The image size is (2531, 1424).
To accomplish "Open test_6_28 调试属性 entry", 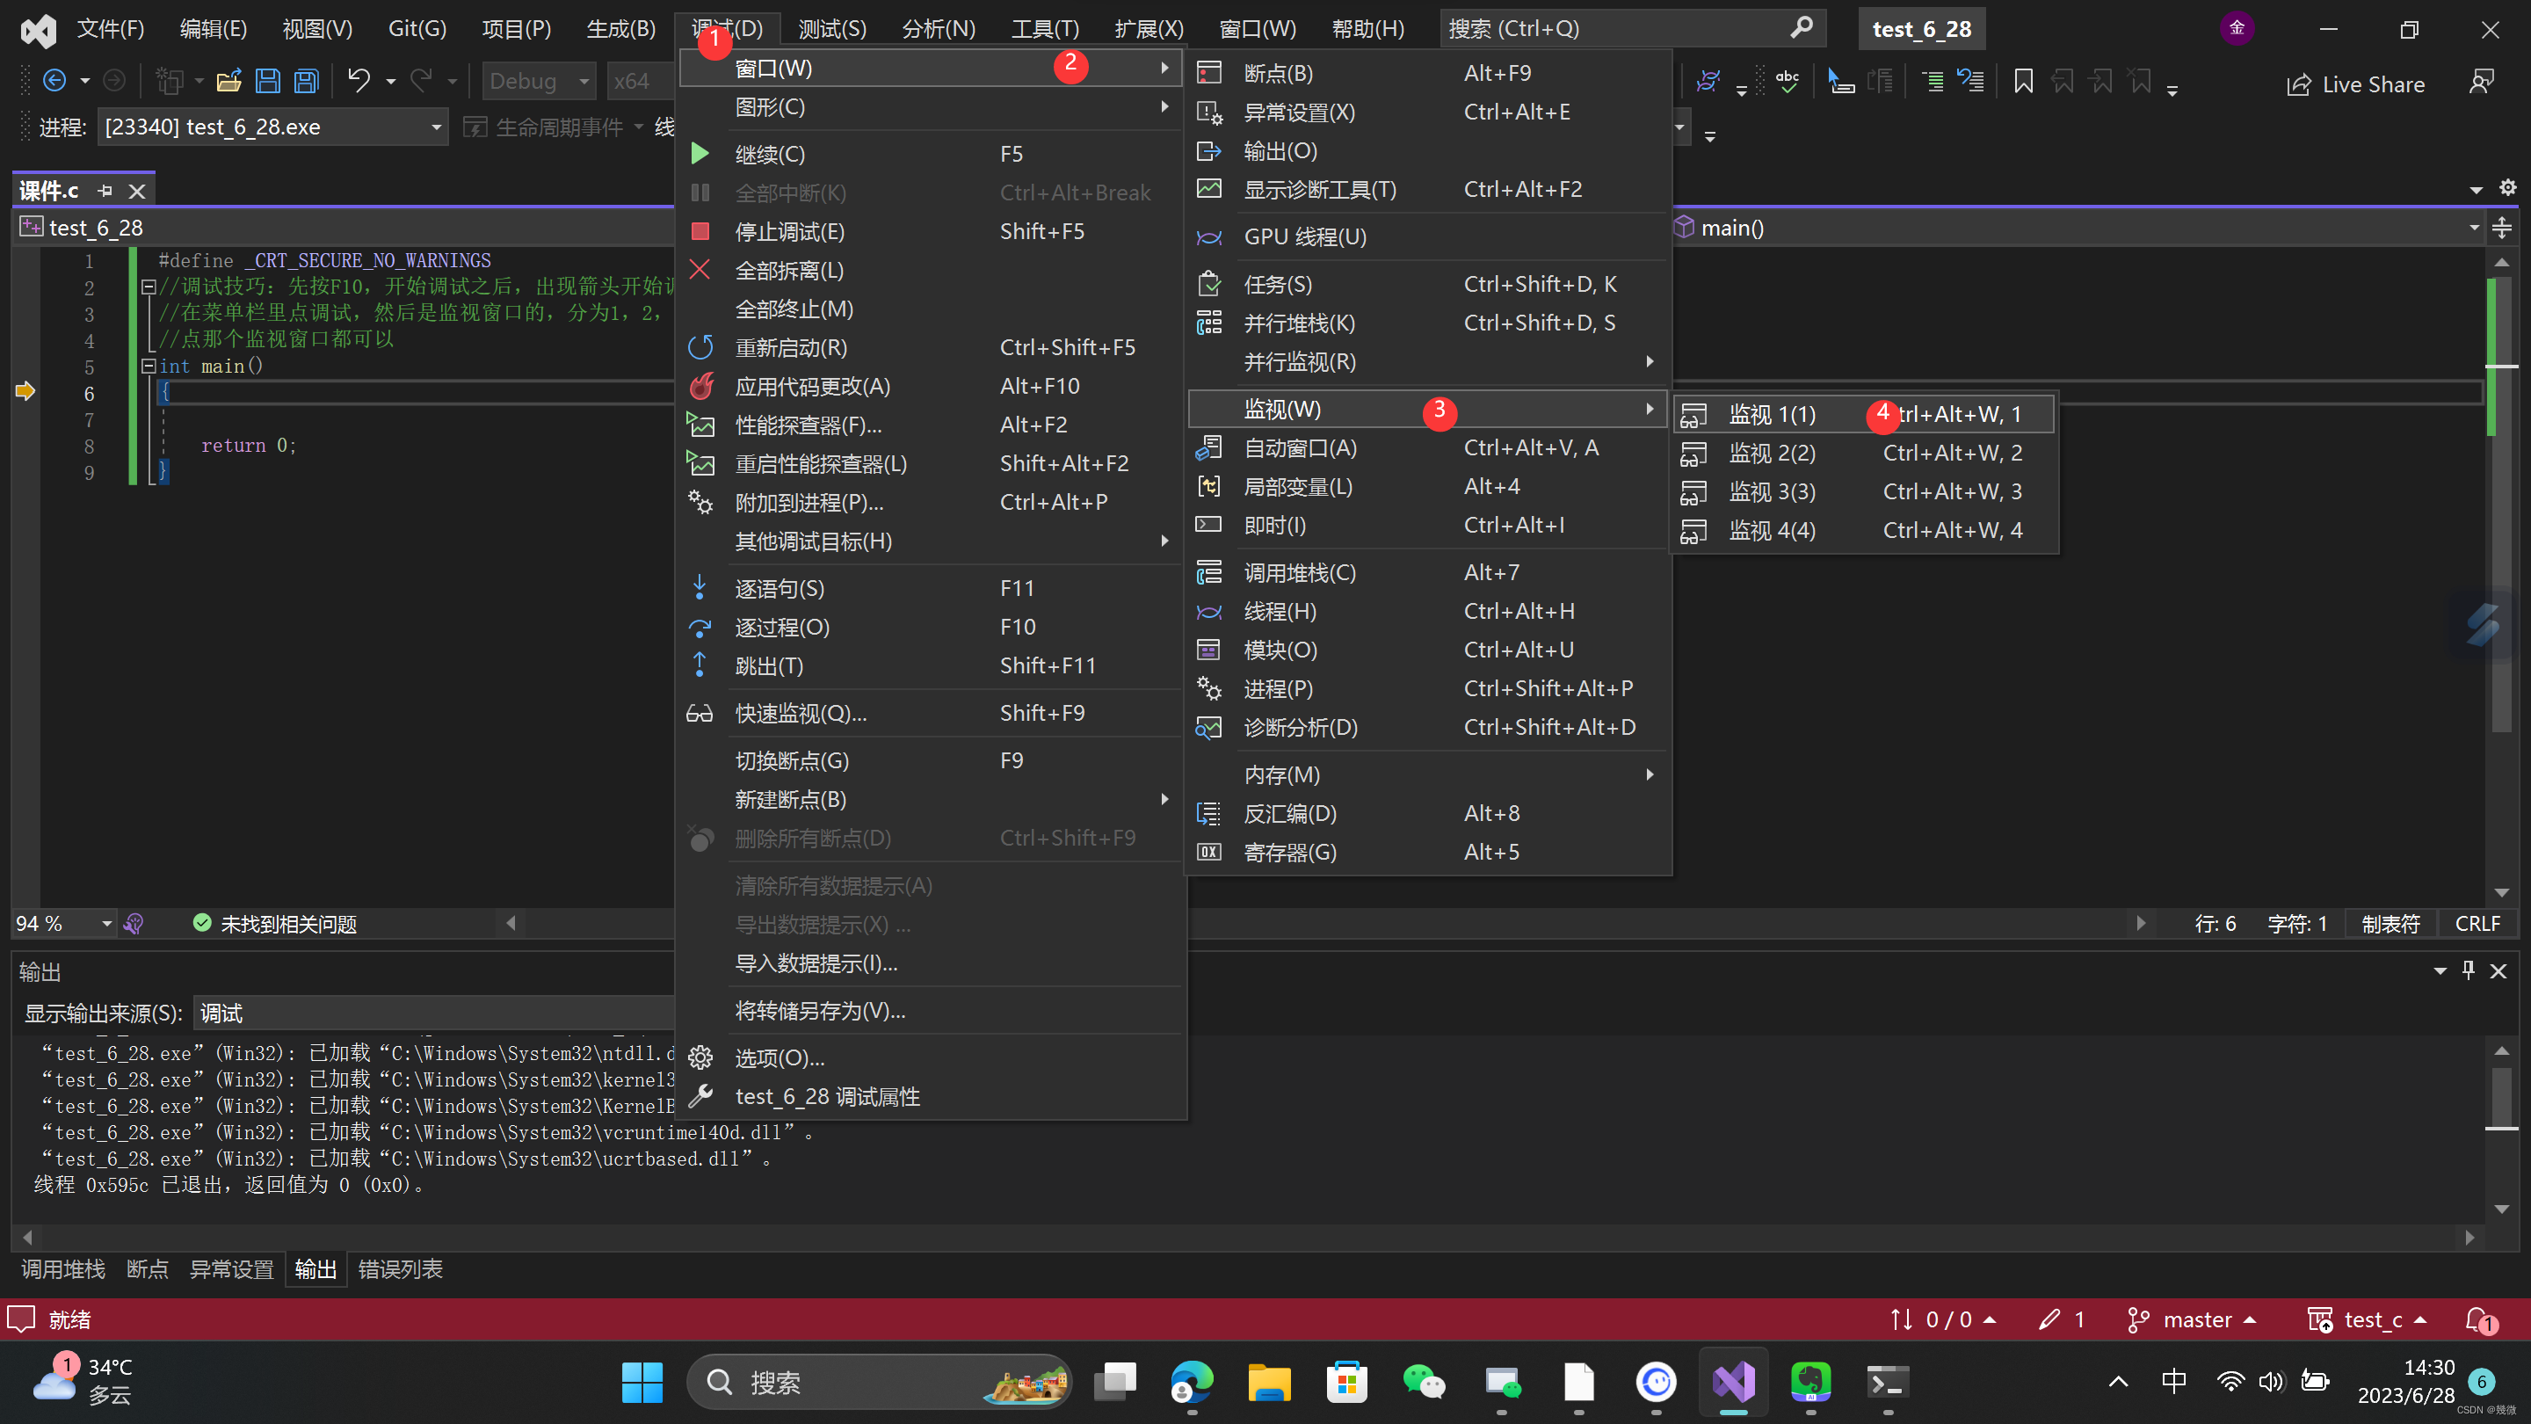I will coord(930,1097).
